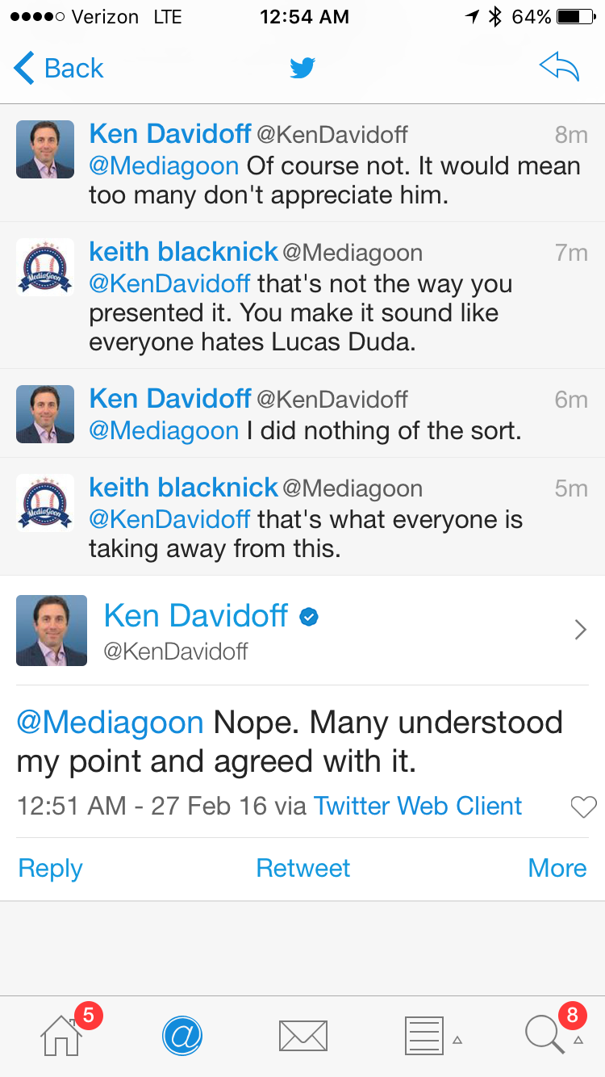Open the Messages envelope tab
Screen dimensions: 605x1077
[x=302, y=1035]
